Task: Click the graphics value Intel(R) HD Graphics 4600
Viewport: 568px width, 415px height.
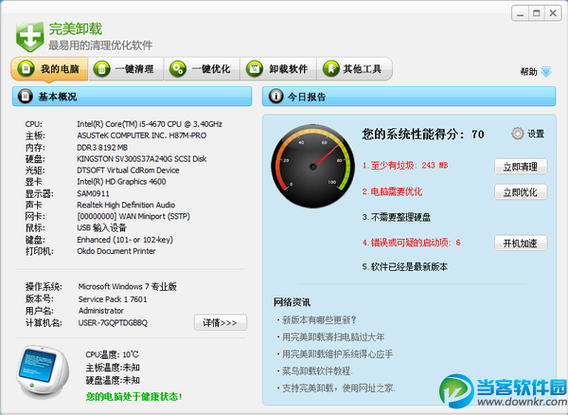Action: click(x=121, y=182)
